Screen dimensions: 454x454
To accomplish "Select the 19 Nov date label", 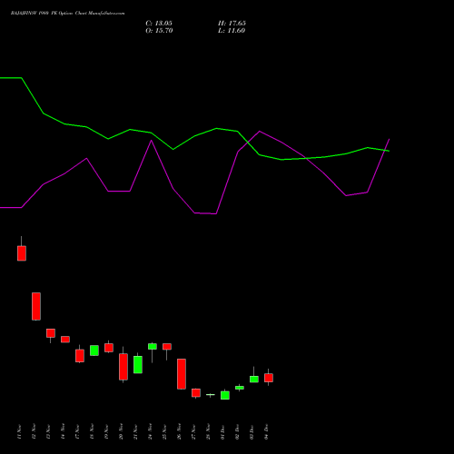I will [106, 432].
